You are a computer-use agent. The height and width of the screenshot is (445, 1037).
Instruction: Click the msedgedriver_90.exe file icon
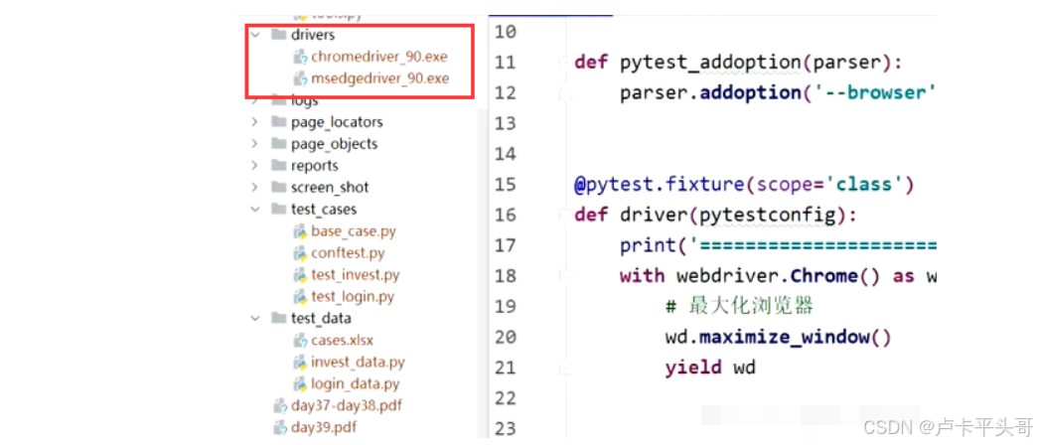(x=300, y=78)
